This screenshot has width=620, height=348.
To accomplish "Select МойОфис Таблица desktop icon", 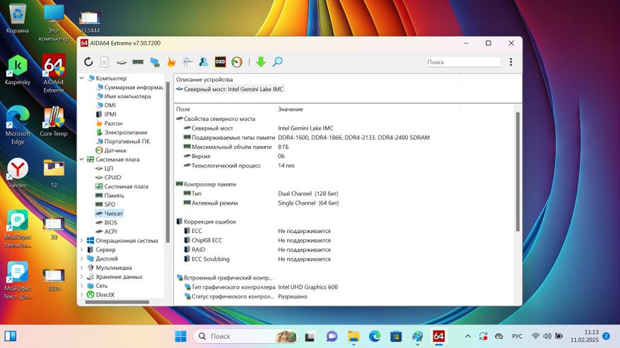I will click(x=18, y=229).
